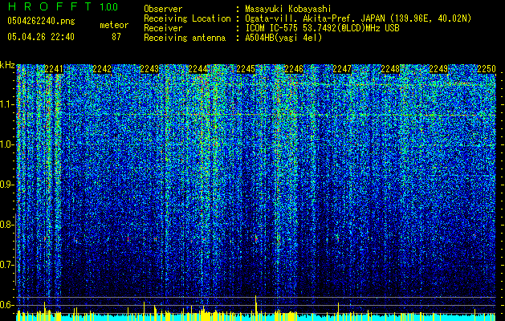Image resolution: width=505 pixels, height=321 pixels.
Task: Click the 'meteor' label
Action: click(x=114, y=25)
